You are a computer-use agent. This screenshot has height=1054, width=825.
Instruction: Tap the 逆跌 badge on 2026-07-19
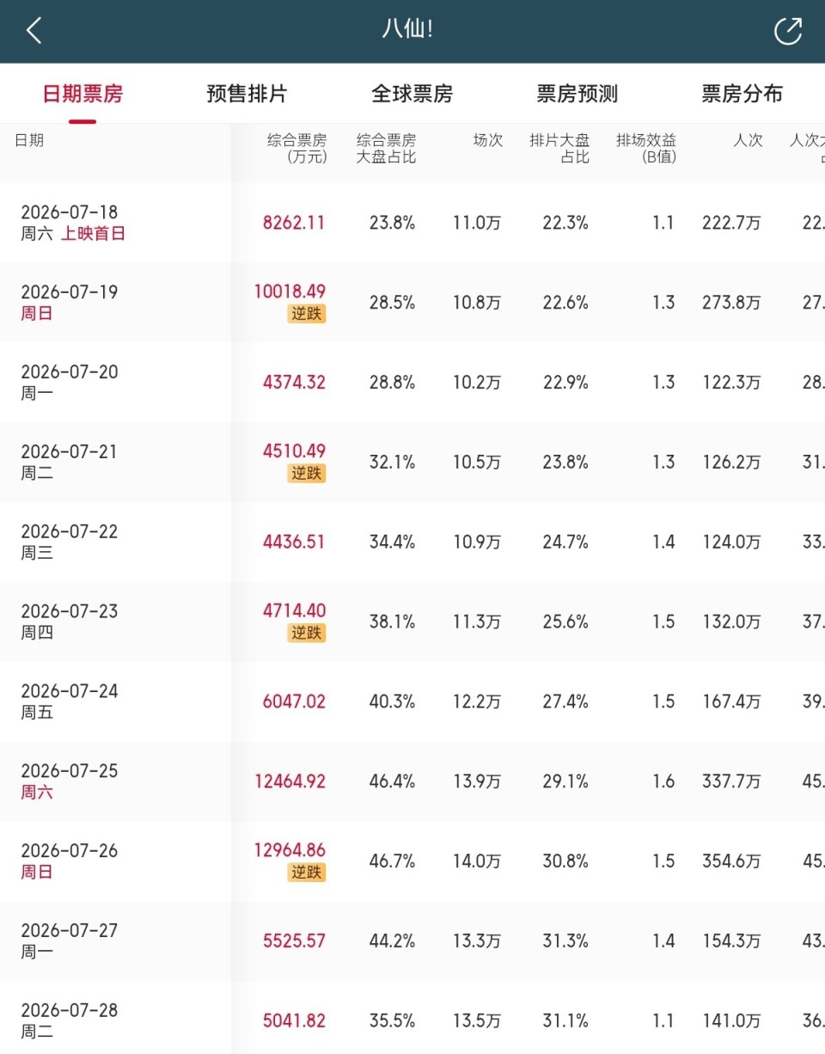[307, 313]
